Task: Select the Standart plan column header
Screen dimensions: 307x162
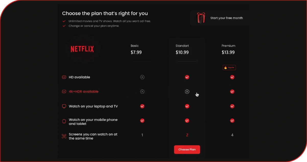Action: tap(182, 46)
